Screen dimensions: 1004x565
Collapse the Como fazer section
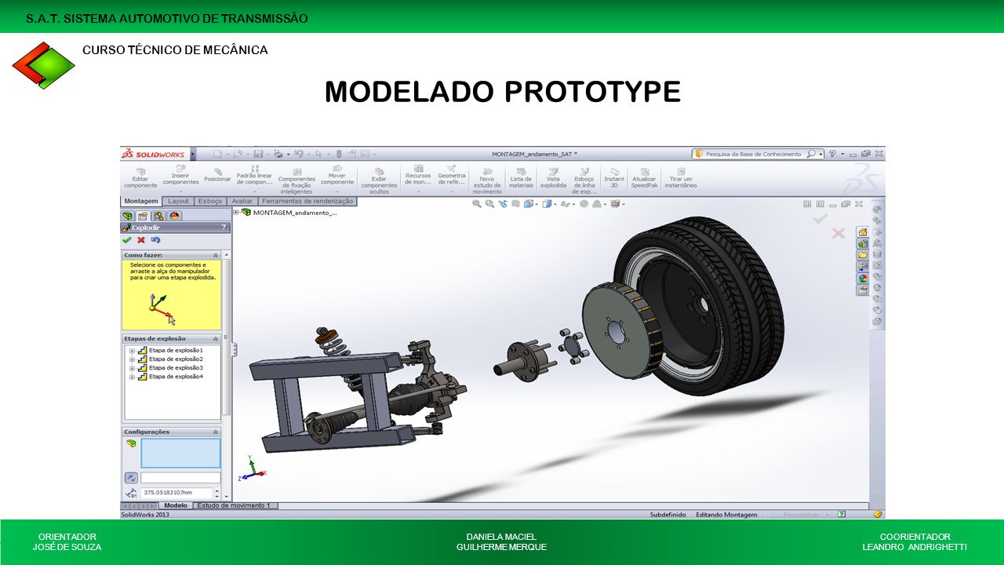pos(216,255)
